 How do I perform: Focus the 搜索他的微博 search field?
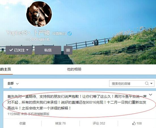127,84
